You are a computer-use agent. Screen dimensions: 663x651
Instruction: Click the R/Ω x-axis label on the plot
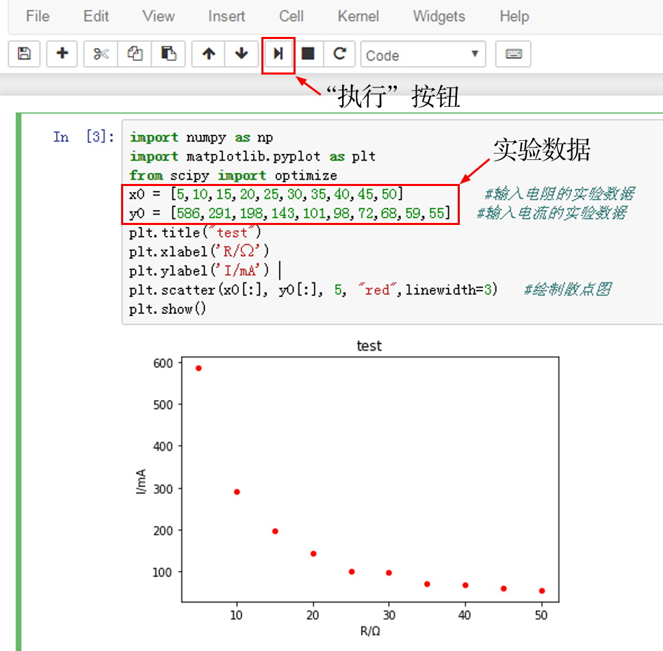(370, 631)
